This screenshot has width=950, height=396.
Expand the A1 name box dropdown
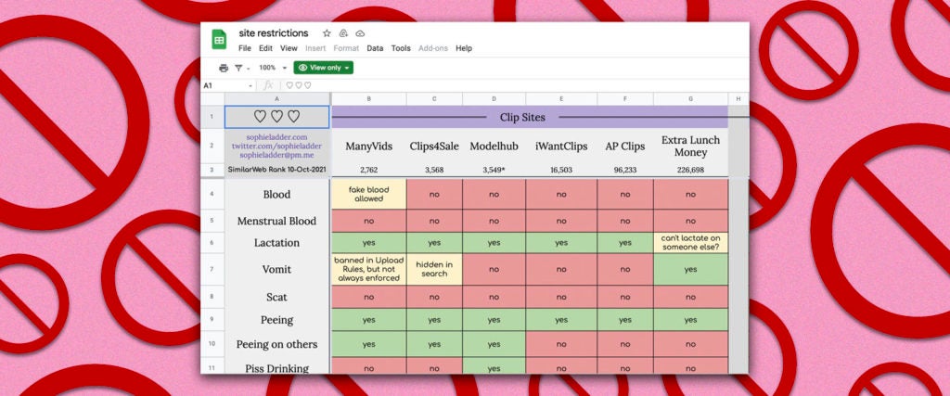pos(250,85)
